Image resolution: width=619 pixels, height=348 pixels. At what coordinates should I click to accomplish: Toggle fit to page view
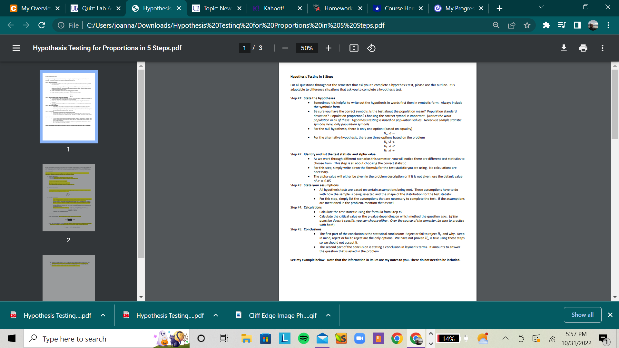(x=354, y=48)
